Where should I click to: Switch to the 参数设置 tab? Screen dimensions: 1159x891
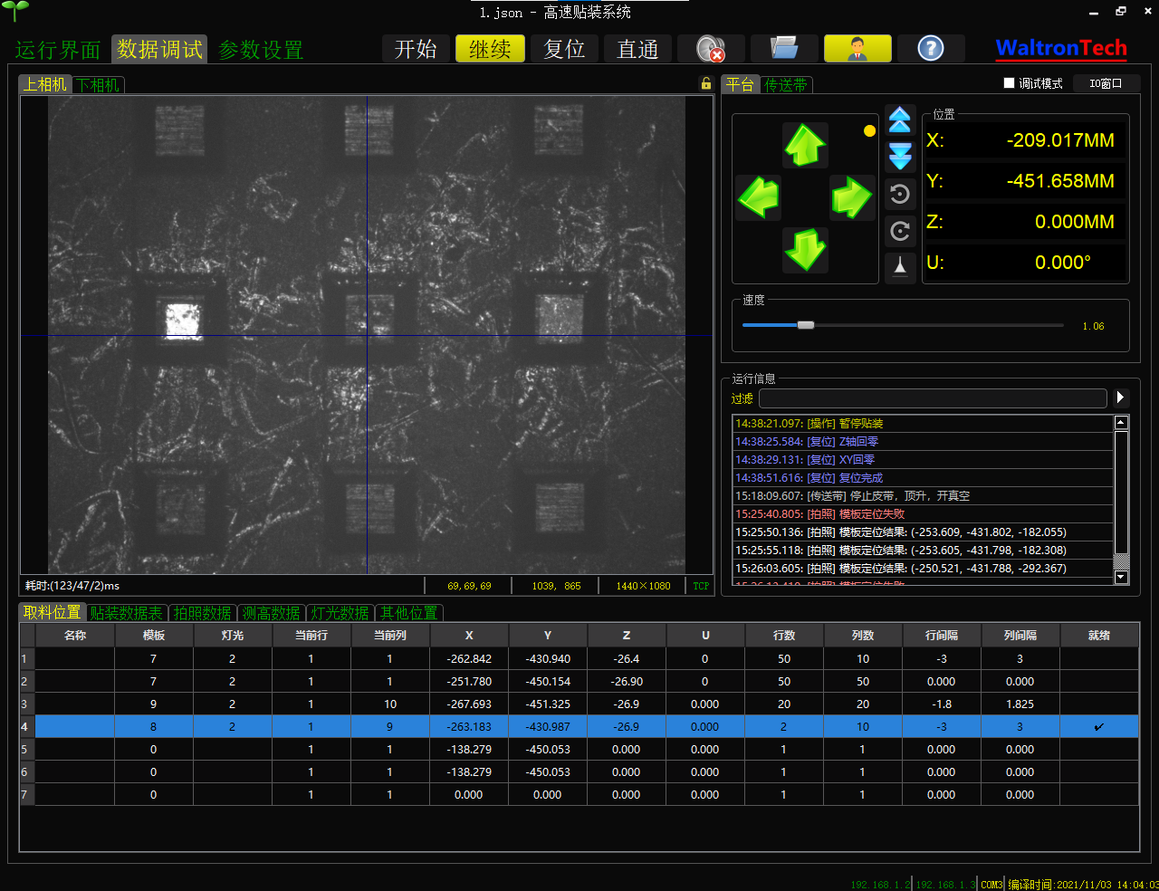pyautogui.click(x=261, y=50)
